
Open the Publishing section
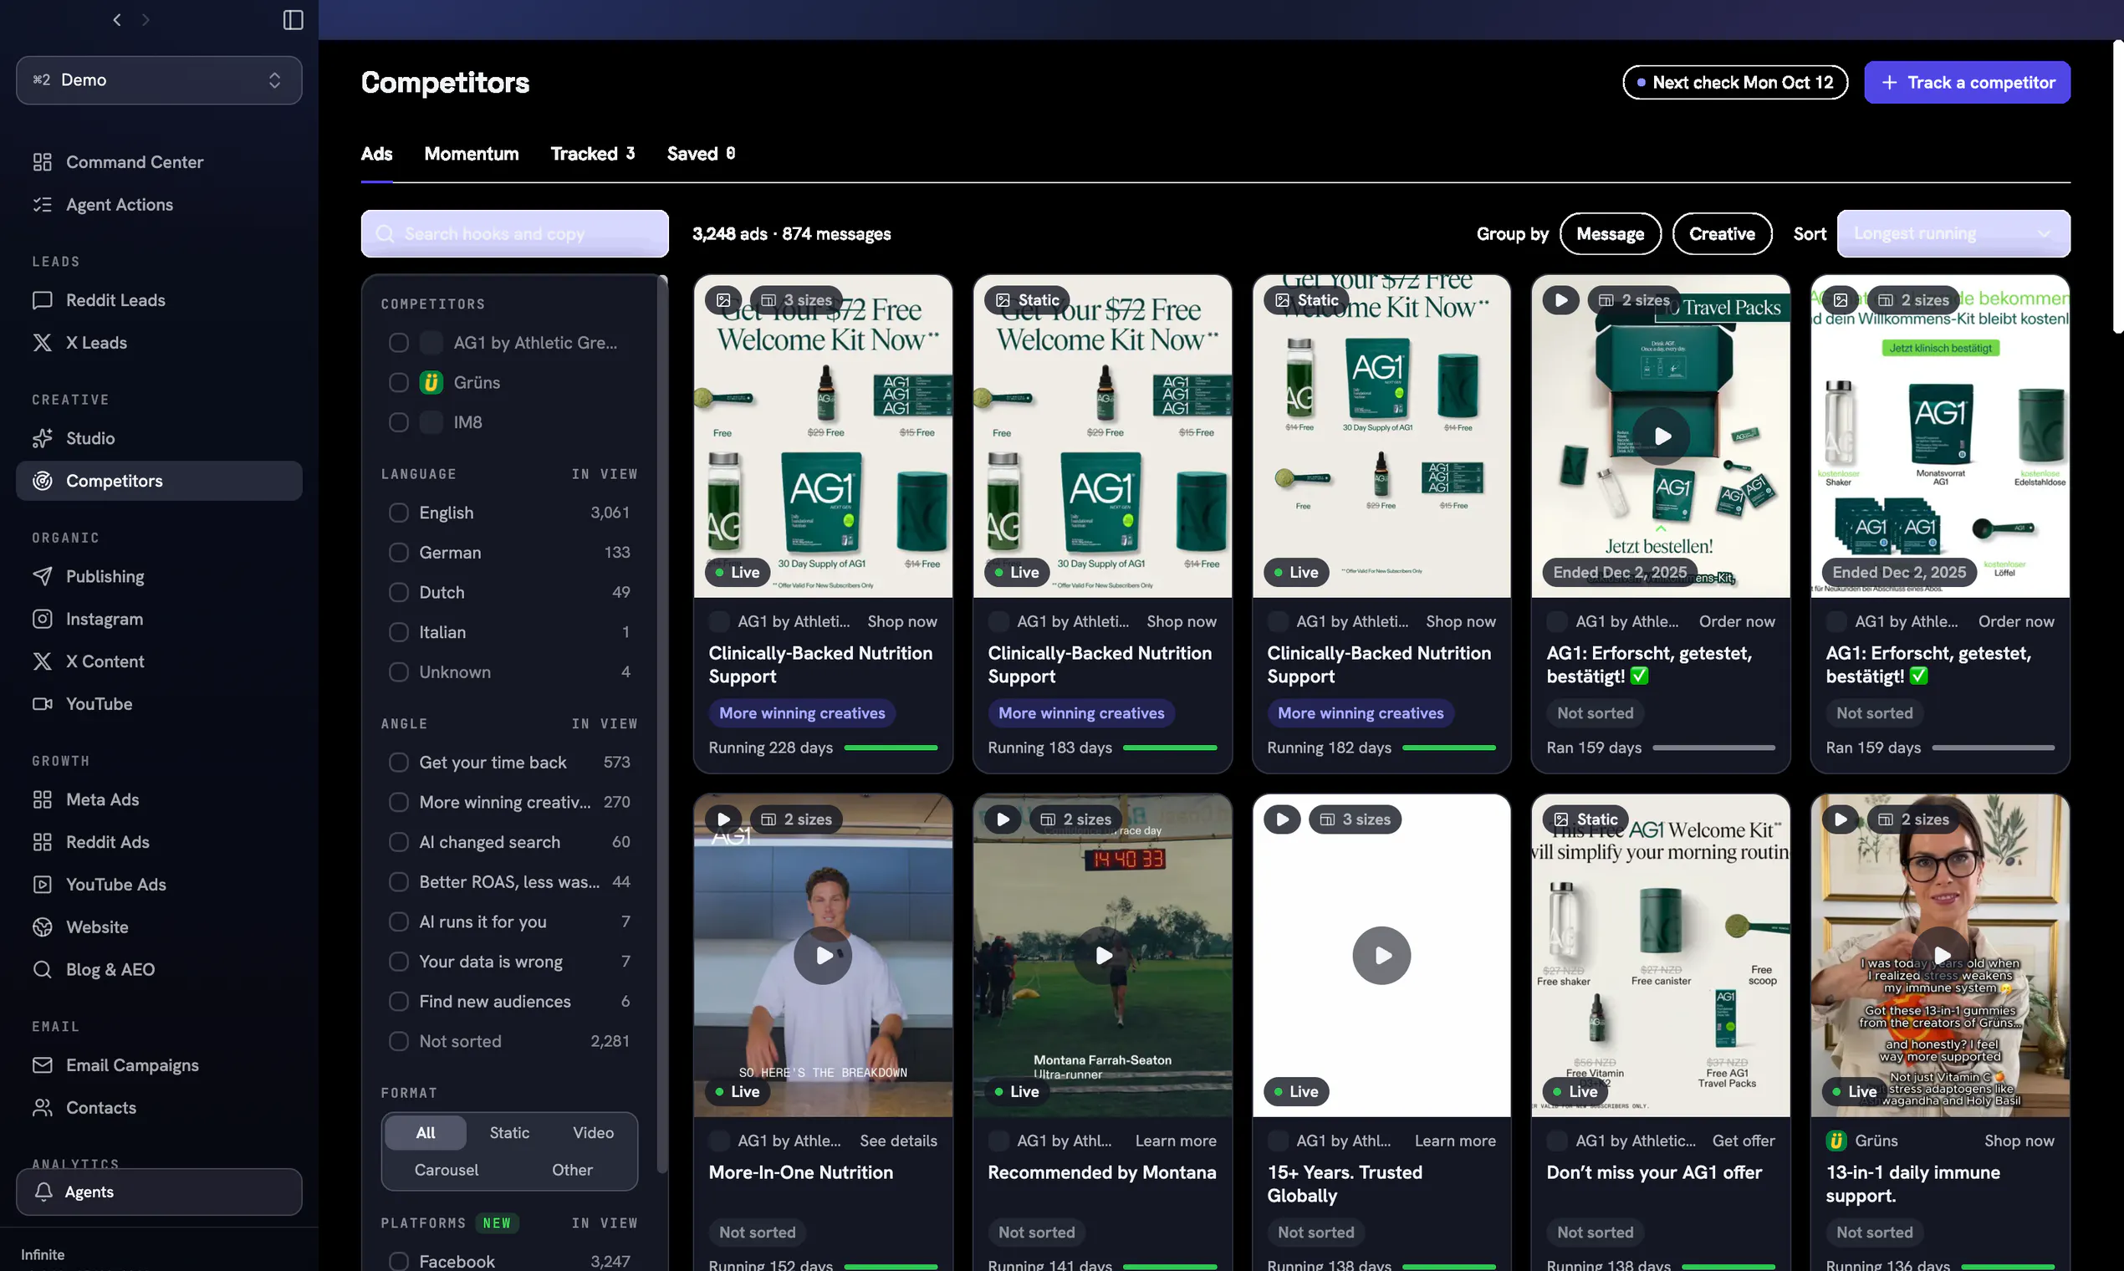tap(158, 576)
